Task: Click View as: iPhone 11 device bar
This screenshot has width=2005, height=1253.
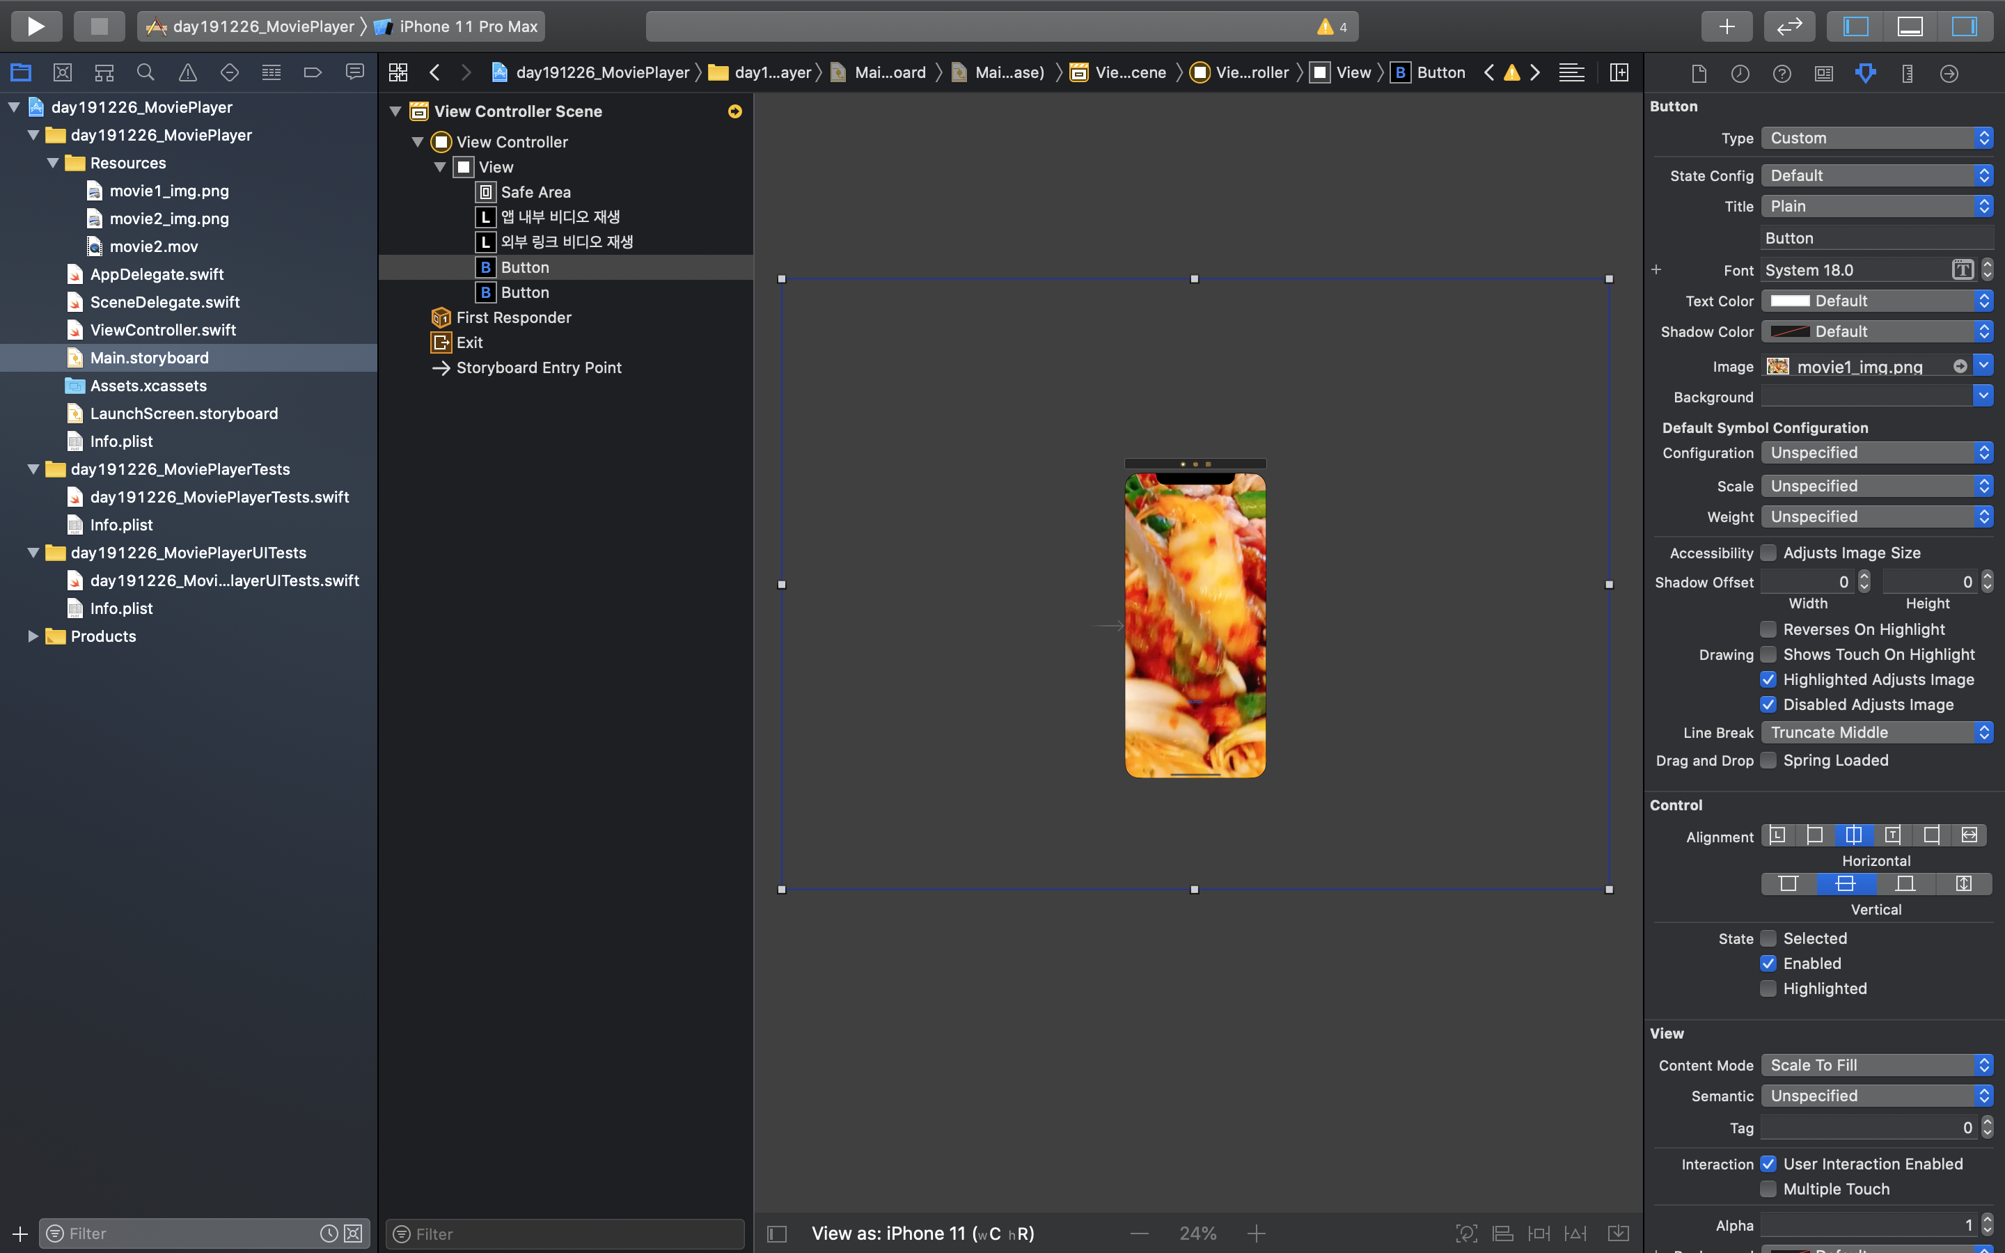Action: click(922, 1233)
